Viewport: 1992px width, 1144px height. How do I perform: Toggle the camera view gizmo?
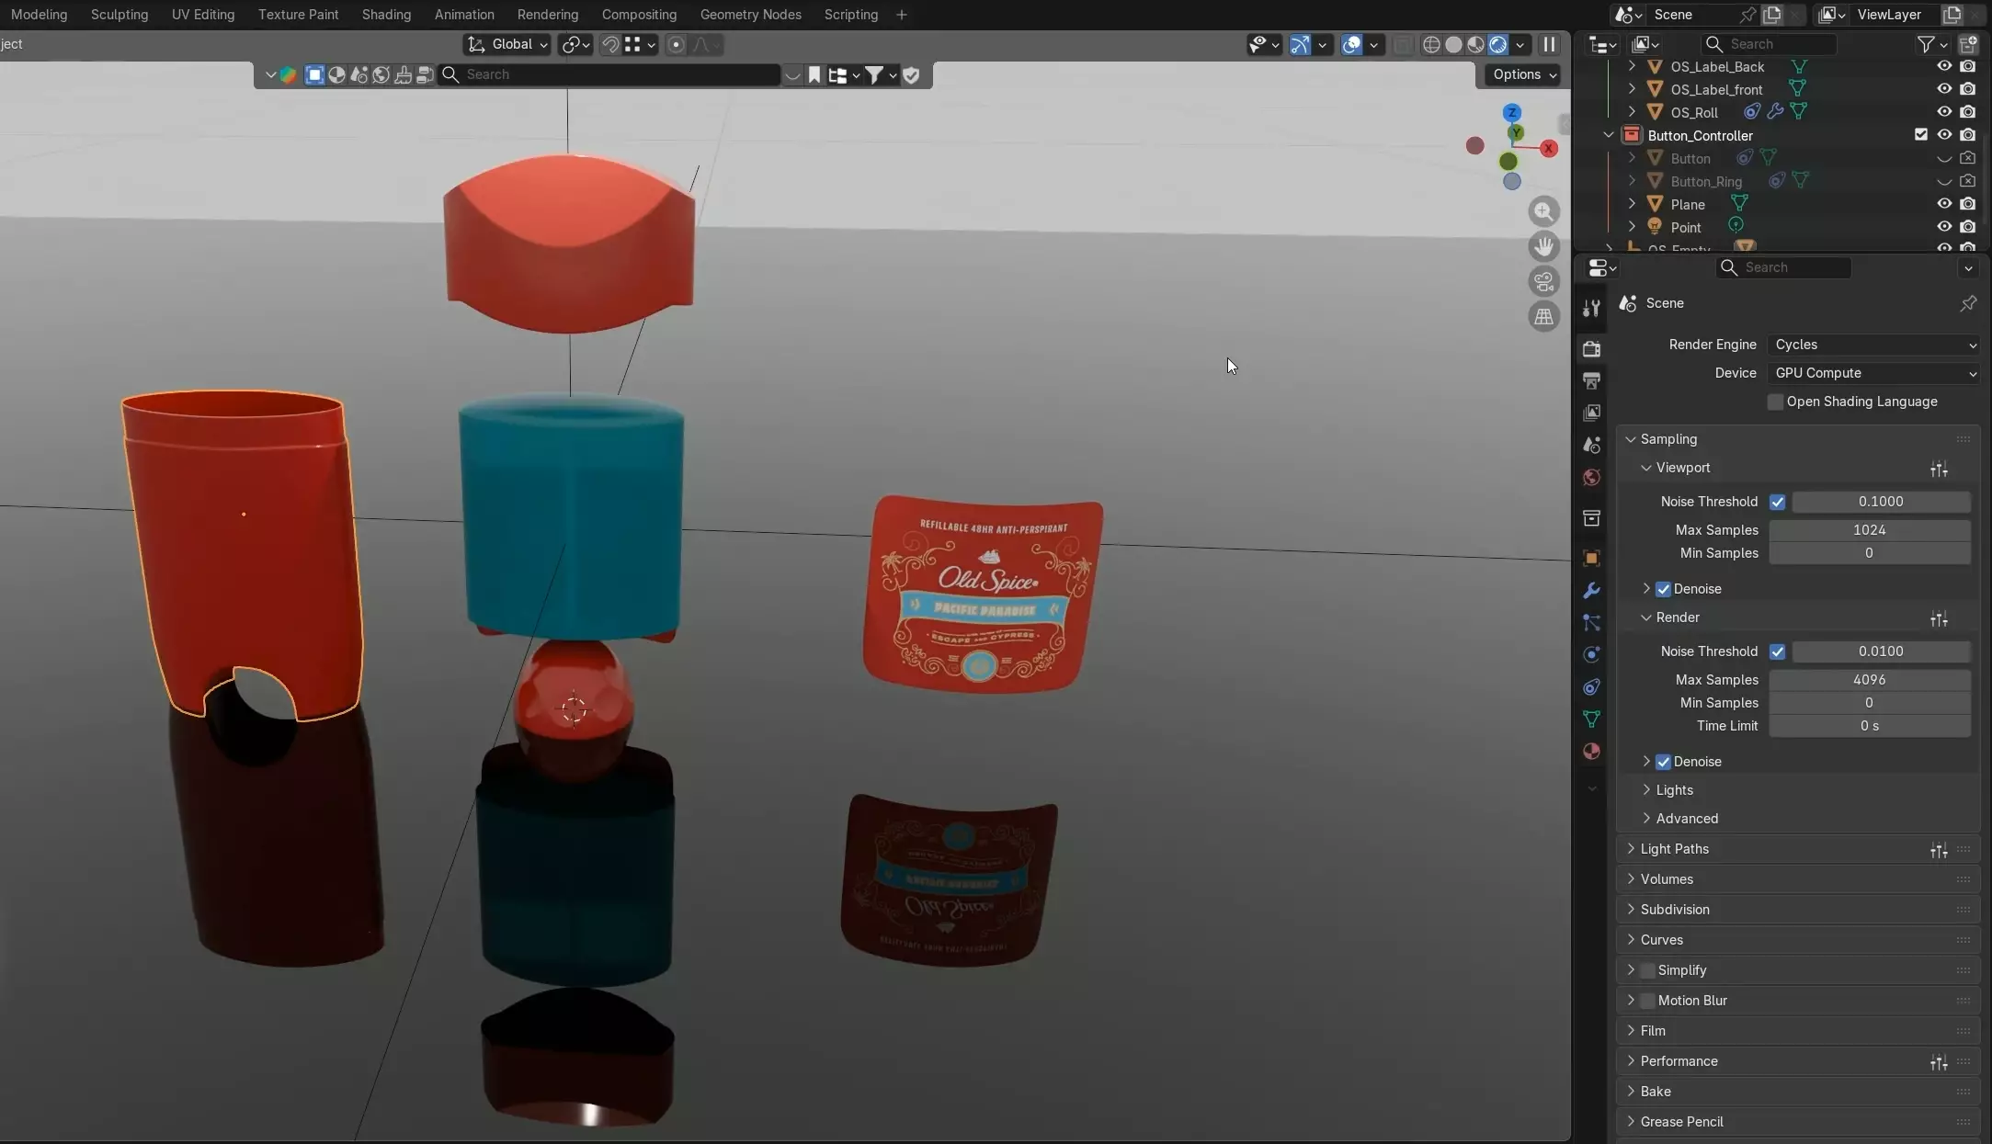[1544, 281]
